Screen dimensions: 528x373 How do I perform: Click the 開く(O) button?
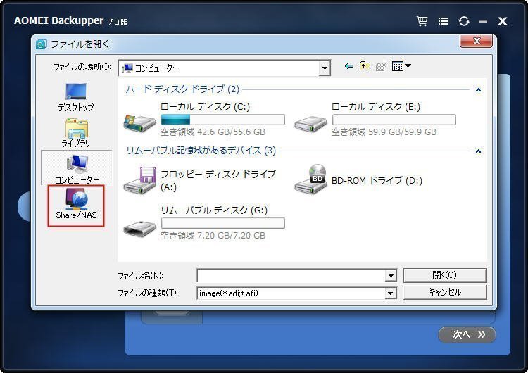pyautogui.click(x=445, y=275)
